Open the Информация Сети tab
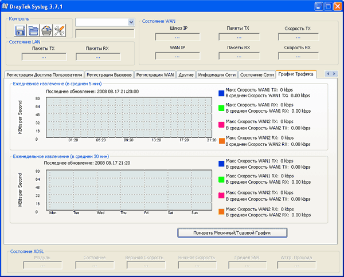This screenshot has width=344, height=277. pyautogui.click(x=217, y=74)
